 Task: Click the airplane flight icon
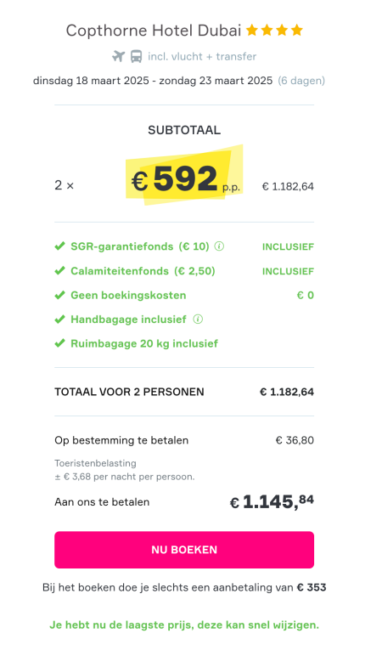[119, 56]
